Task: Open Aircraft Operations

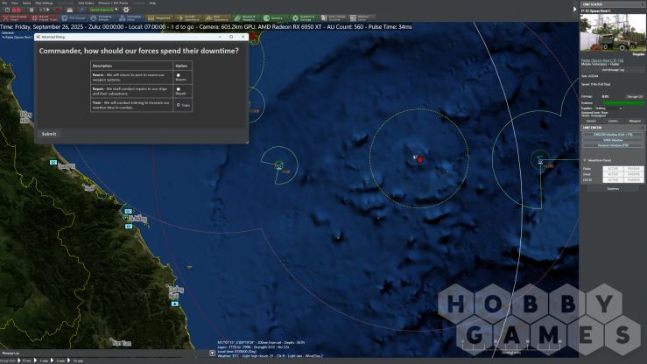Action: click(x=188, y=17)
